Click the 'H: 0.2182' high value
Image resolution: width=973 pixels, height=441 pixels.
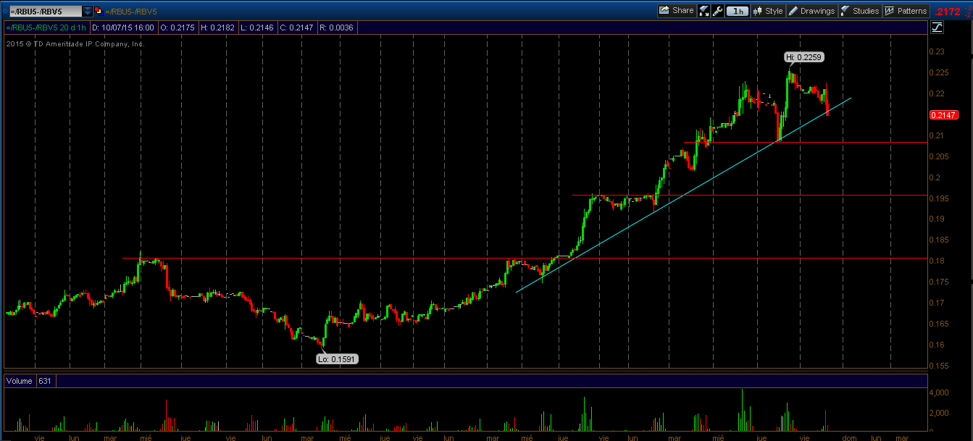(220, 28)
